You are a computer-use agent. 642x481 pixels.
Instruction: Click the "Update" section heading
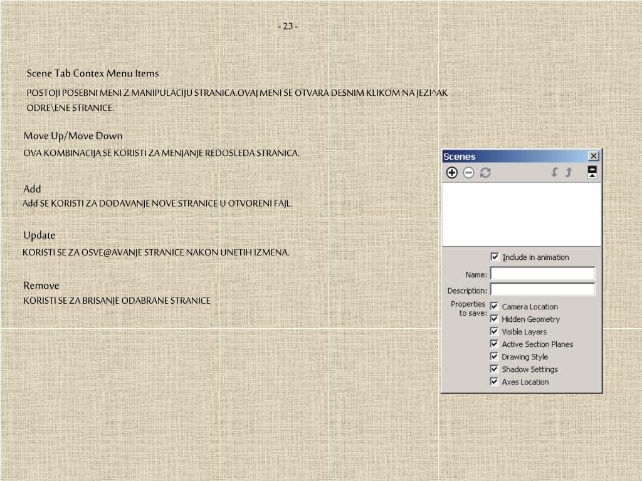tap(39, 235)
